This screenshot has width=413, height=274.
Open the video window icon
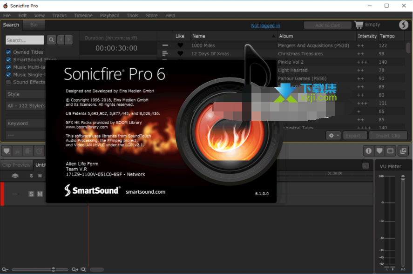[390, 151]
